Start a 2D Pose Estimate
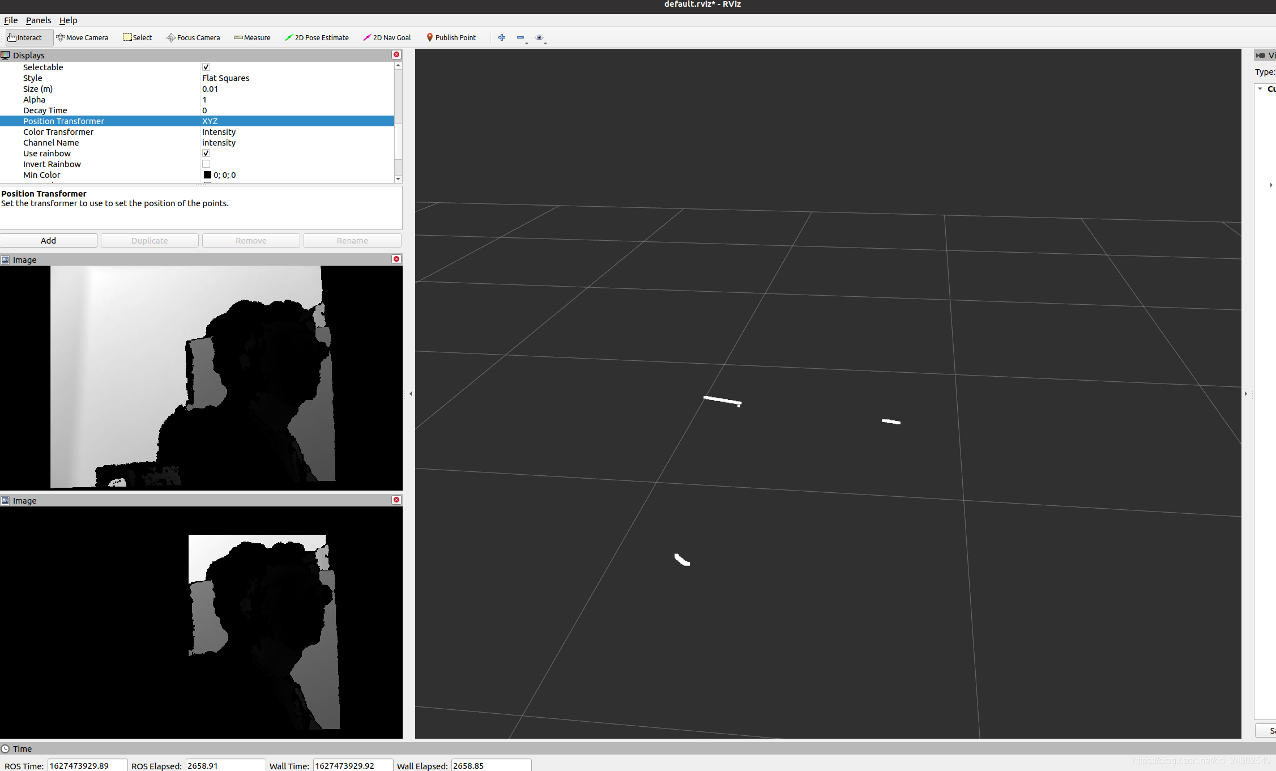Image resolution: width=1276 pixels, height=771 pixels. pyautogui.click(x=317, y=38)
